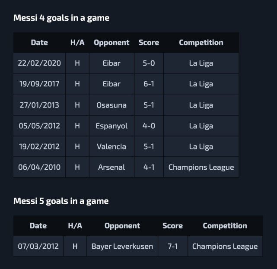Select the 4-0 score against Espanyol
This screenshot has height=269, width=277.
[x=149, y=126]
